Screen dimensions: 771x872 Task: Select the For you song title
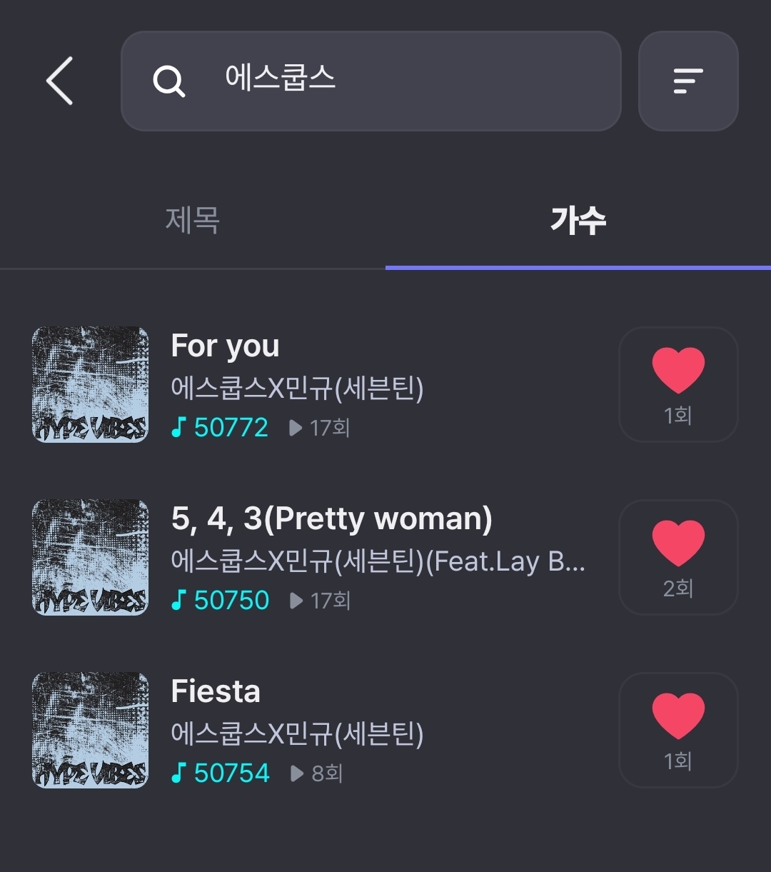[x=225, y=346]
